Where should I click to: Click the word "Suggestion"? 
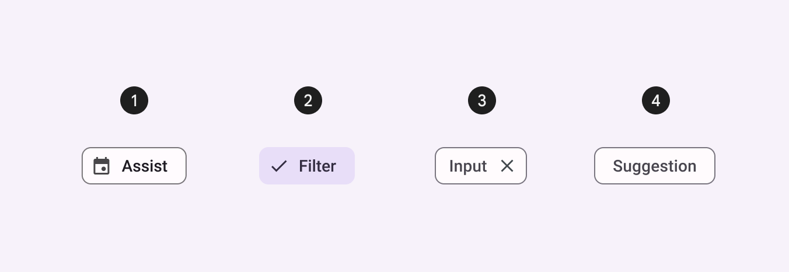click(654, 166)
